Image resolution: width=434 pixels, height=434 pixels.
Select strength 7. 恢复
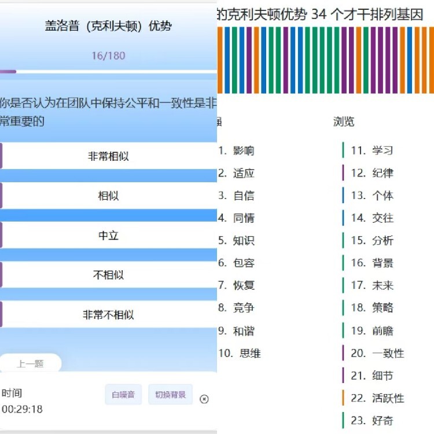(x=236, y=285)
